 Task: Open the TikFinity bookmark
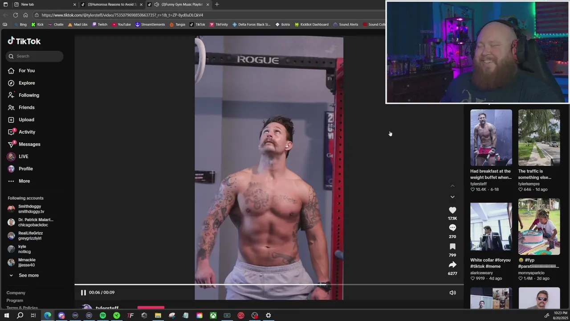[219, 25]
